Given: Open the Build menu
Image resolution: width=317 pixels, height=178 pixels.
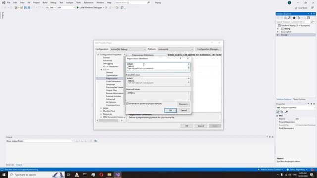Looking at the screenshot, I should pyautogui.click(x=45, y=2).
